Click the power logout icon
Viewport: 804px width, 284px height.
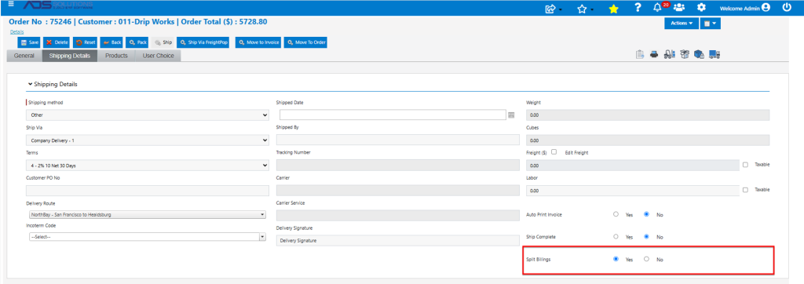click(x=787, y=8)
